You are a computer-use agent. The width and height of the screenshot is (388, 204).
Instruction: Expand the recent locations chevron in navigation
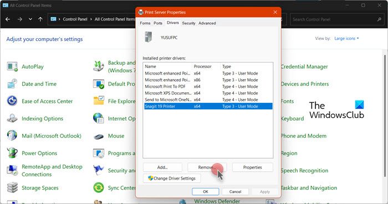pyautogui.click(x=30, y=19)
